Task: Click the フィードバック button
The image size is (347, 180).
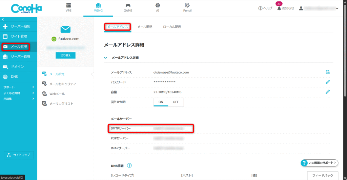Action: [322, 176]
